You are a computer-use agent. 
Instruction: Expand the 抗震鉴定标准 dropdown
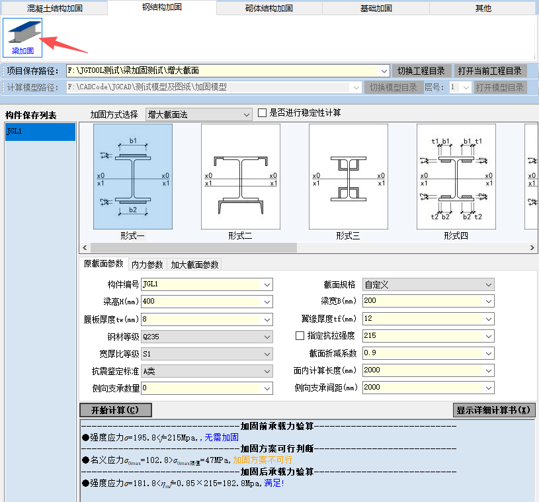point(206,370)
